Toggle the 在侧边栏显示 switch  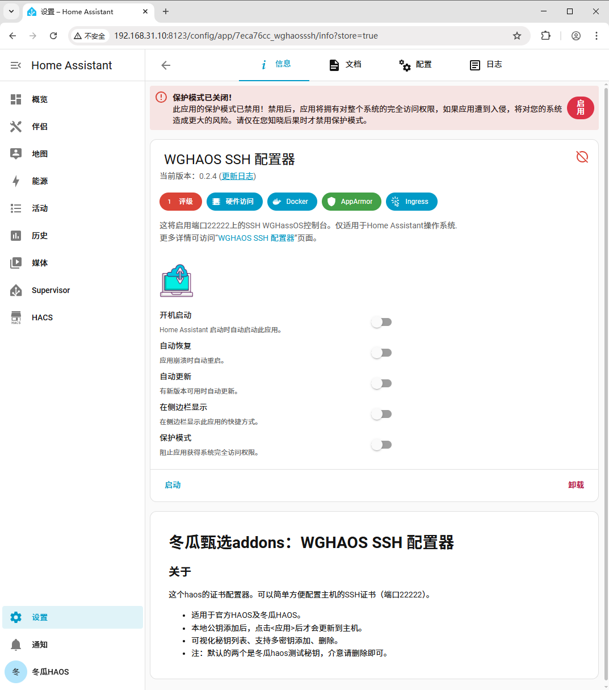[381, 414]
